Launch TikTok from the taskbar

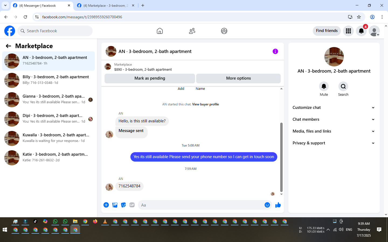click(x=35, y=221)
